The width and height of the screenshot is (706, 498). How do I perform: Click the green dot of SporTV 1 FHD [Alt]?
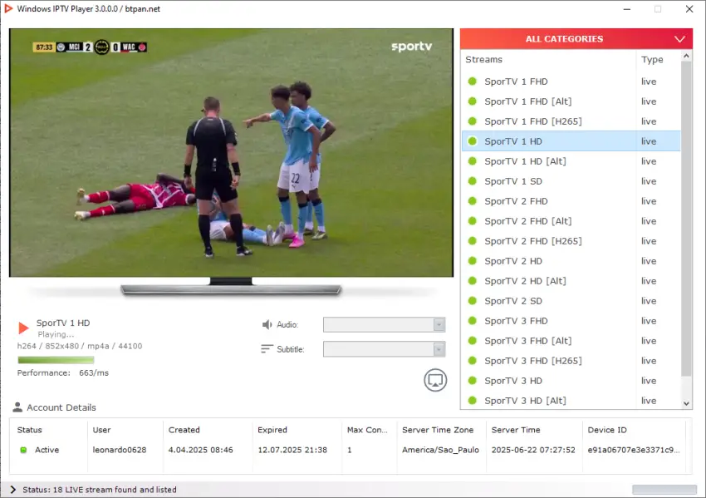[x=473, y=101]
